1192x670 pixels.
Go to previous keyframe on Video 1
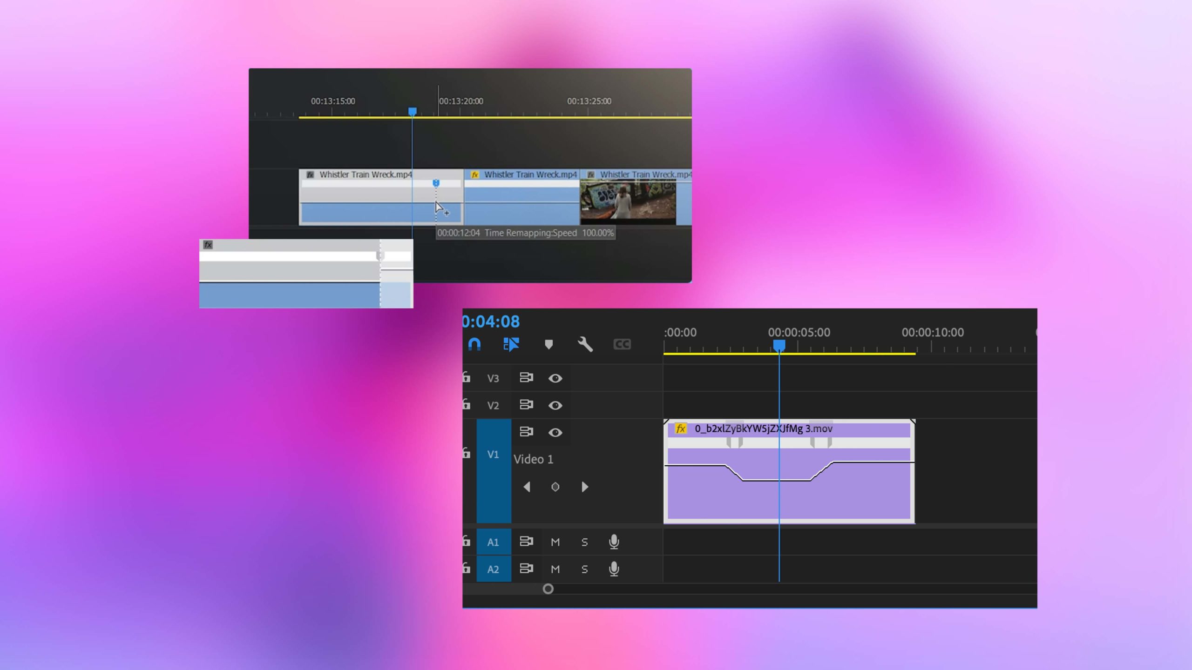pos(527,487)
